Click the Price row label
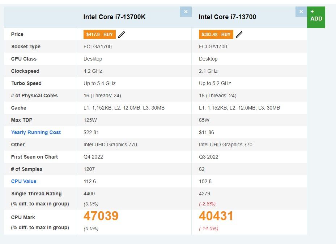This screenshot has height=244, width=336. pos(17,34)
